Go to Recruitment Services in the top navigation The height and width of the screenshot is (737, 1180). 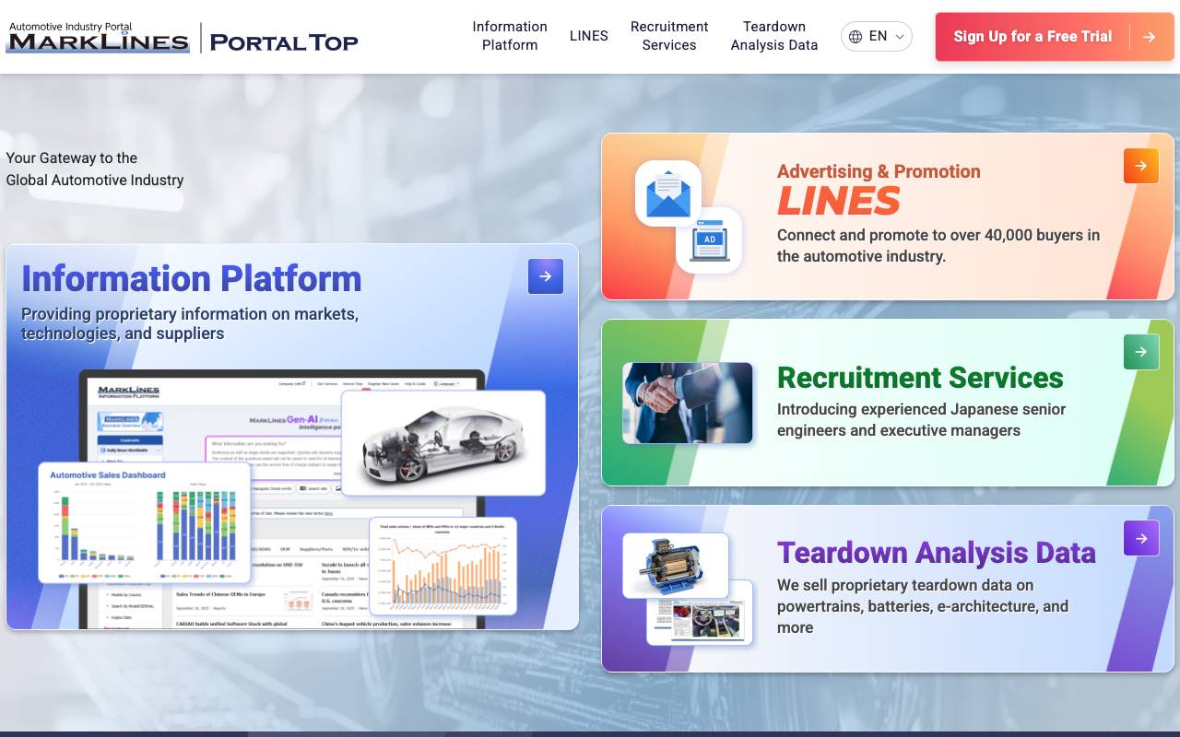point(669,36)
